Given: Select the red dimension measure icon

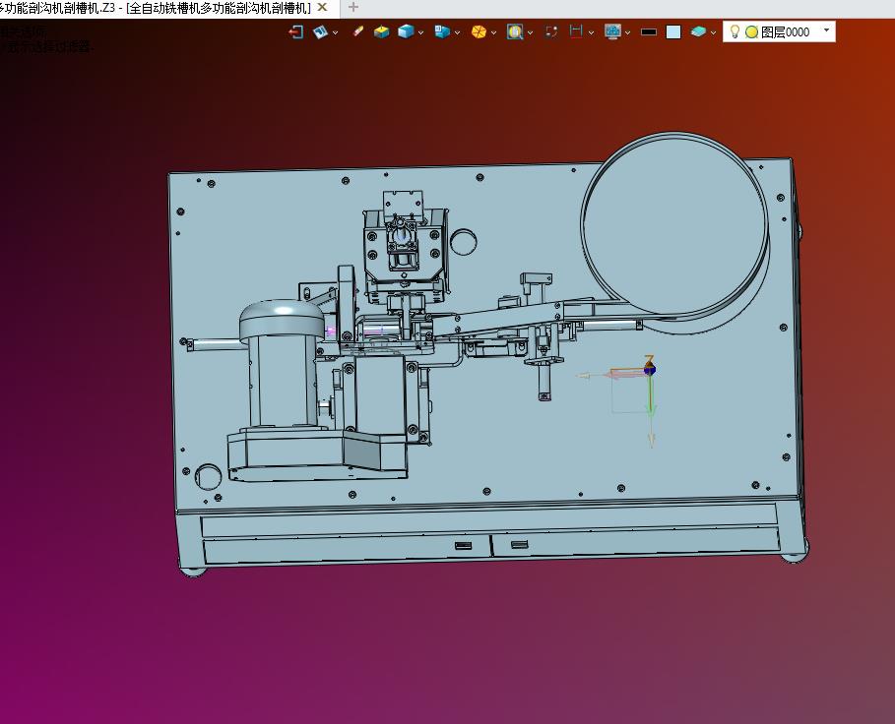Looking at the screenshot, I should pyautogui.click(x=577, y=31).
